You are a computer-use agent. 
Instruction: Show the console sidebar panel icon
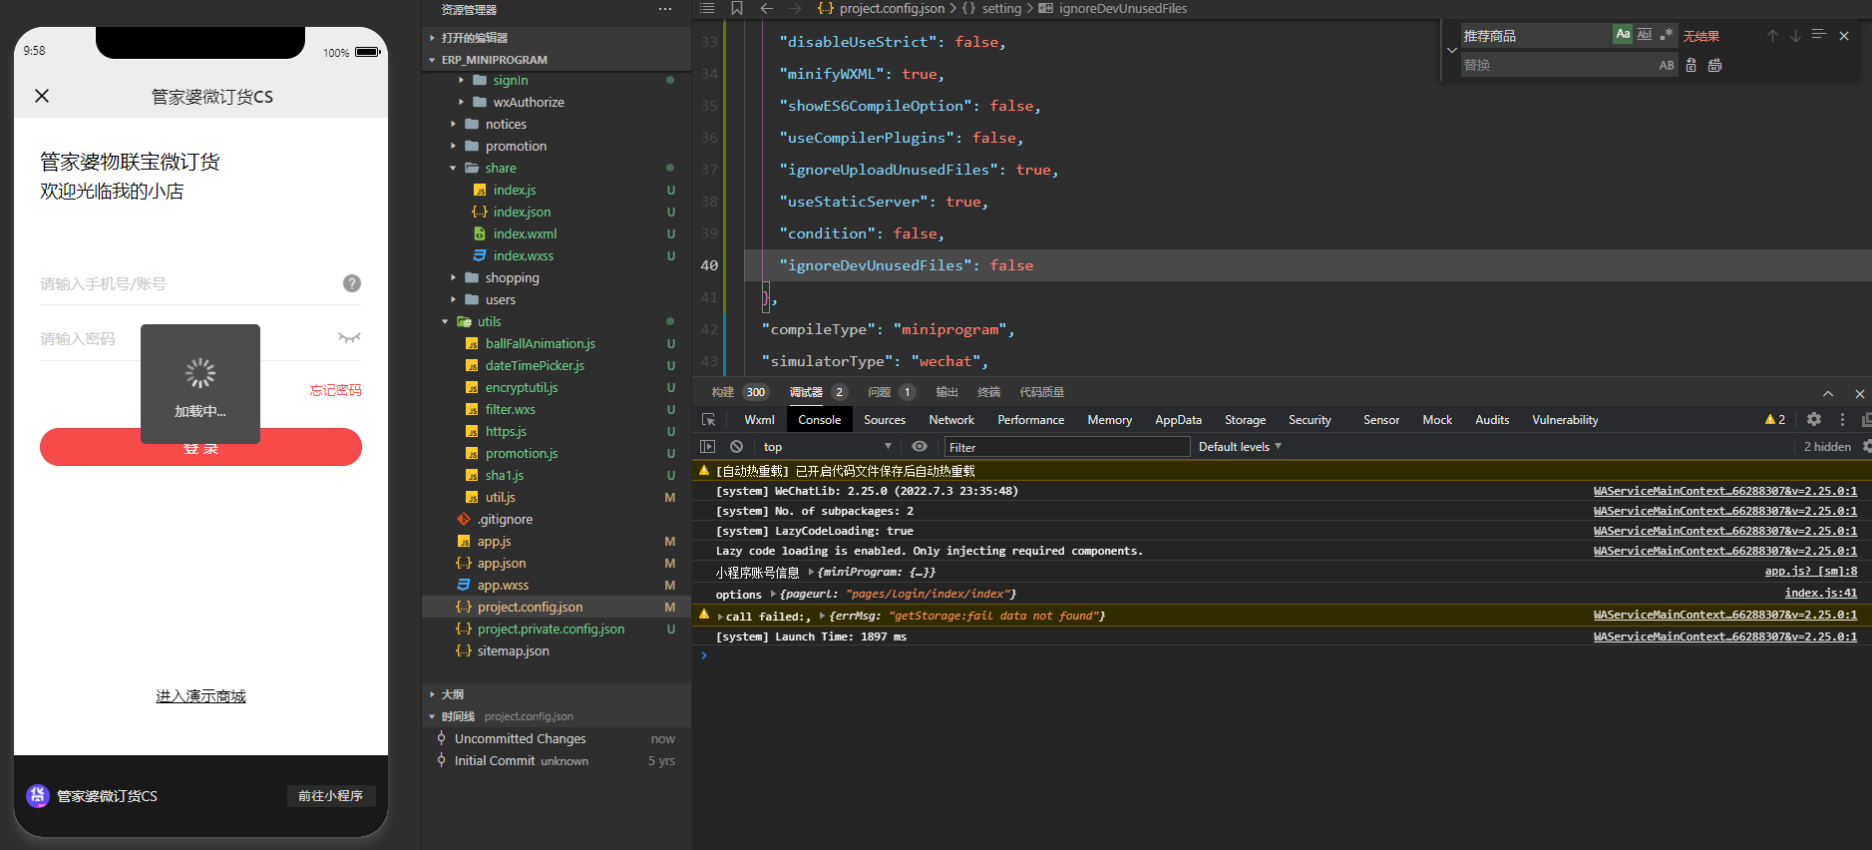[x=707, y=447]
